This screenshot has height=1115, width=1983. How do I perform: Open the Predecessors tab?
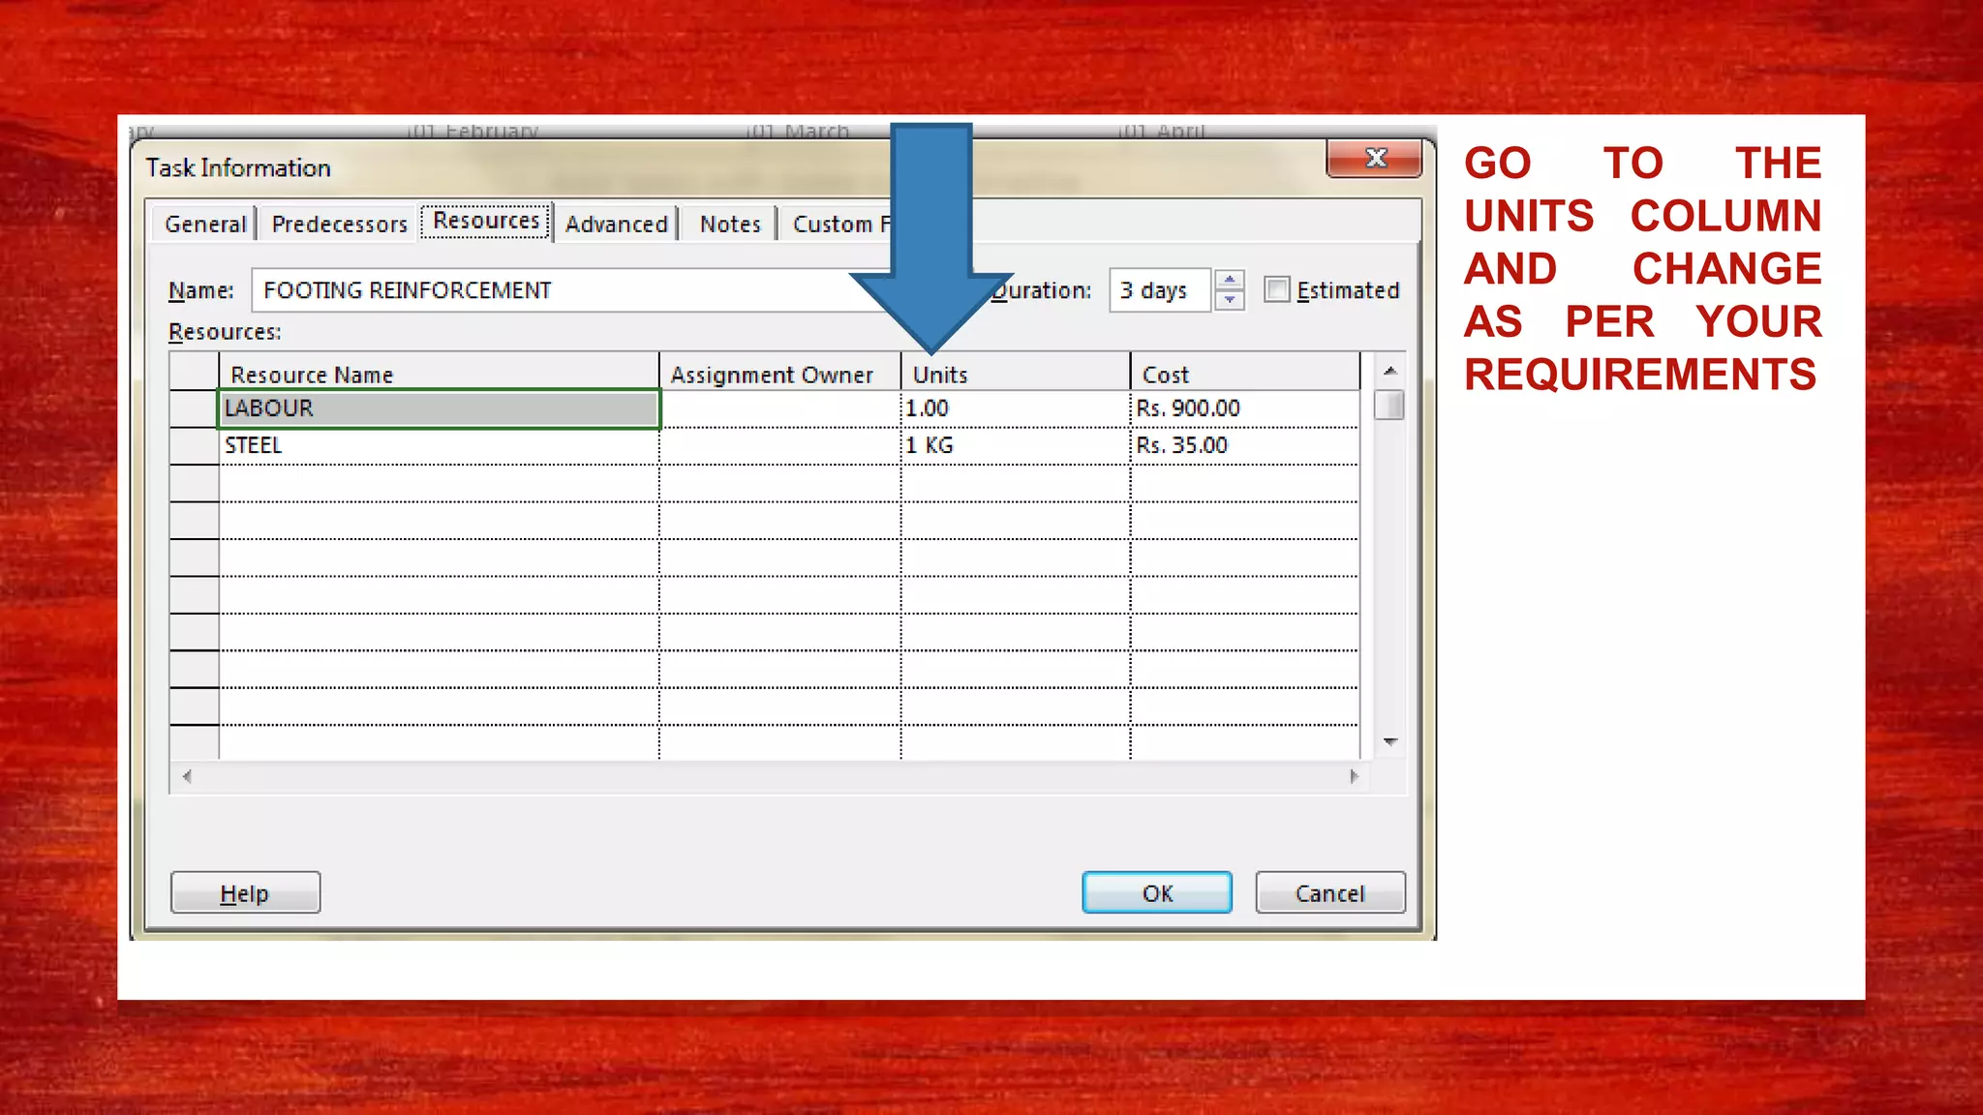(x=339, y=224)
